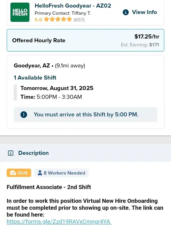Tap the 8 Workers Needed badge
This screenshot has height=228, width=171.
pyautogui.click(x=62, y=173)
